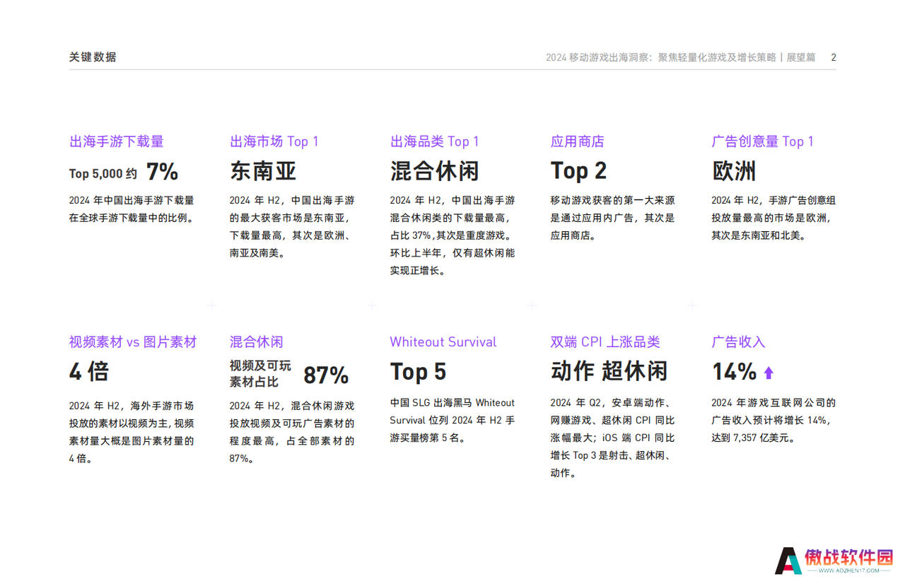Click the 4 倍 headline
Viewport: 905px width, 579px height.
tap(89, 372)
